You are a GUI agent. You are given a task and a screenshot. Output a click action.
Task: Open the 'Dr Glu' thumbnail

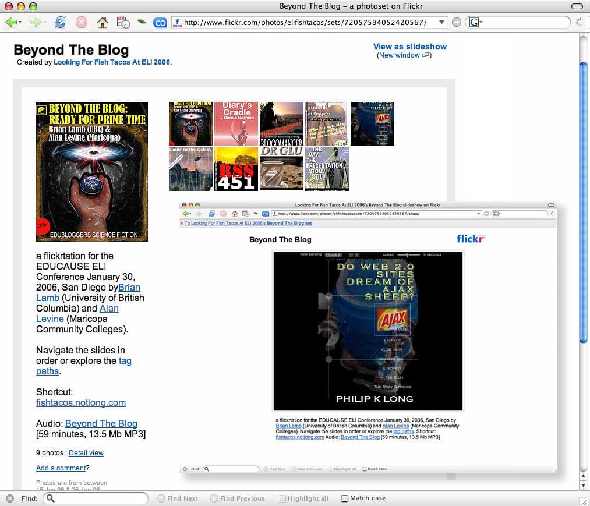281,169
